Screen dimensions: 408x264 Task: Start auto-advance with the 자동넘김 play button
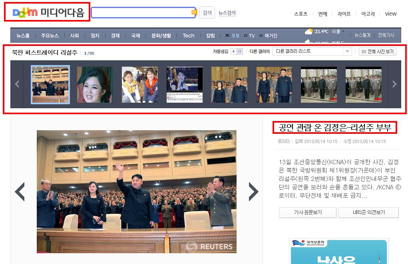pyautogui.click(x=234, y=52)
